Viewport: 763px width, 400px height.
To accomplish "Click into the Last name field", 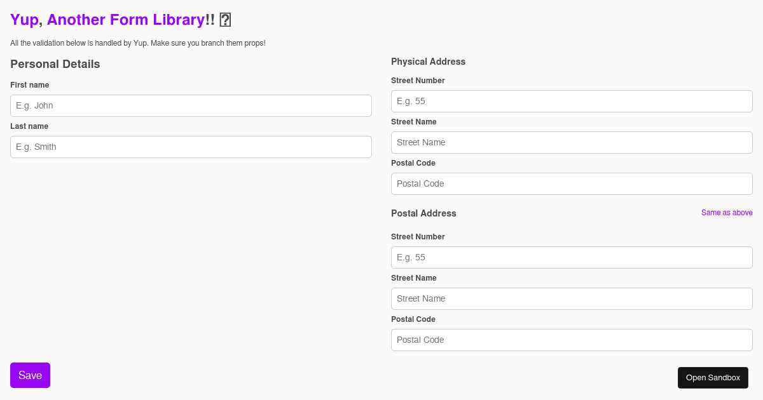I will click(191, 147).
